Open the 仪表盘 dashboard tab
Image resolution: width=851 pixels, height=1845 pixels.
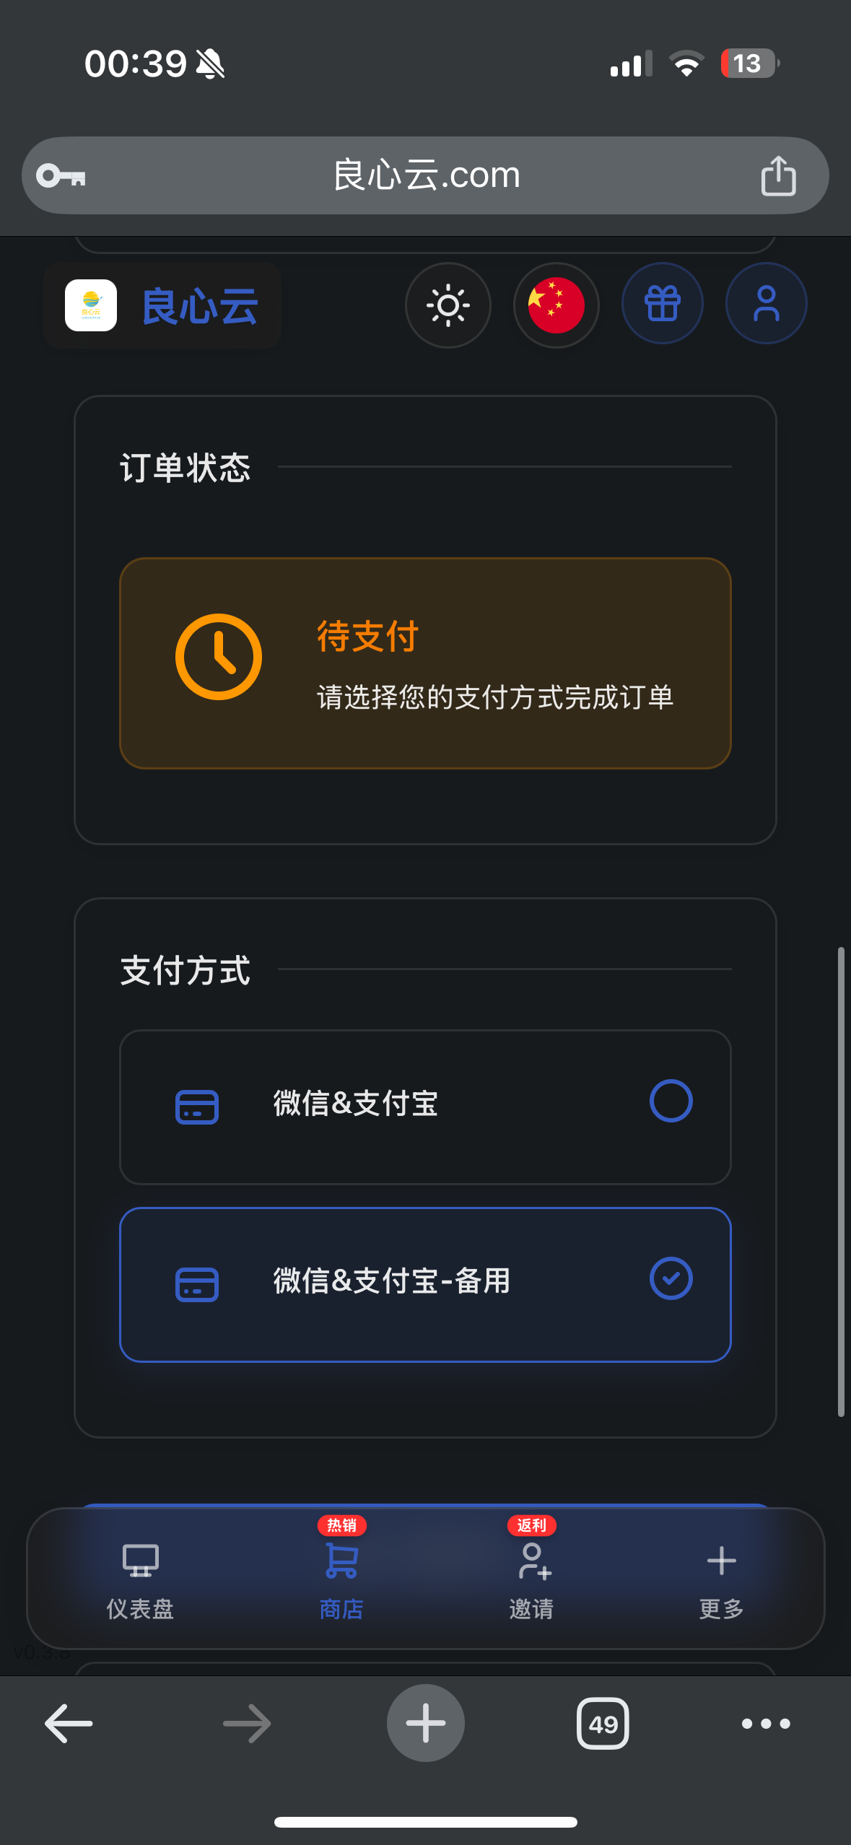[140, 1579]
